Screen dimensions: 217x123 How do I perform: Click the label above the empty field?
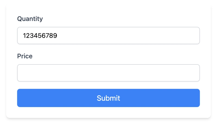click(x=25, y=56)
